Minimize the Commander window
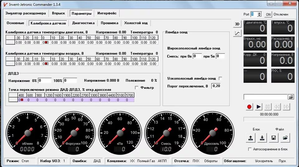Image resolution: width=299 pixels, height=167 pixels. click(x=271, y=3)
